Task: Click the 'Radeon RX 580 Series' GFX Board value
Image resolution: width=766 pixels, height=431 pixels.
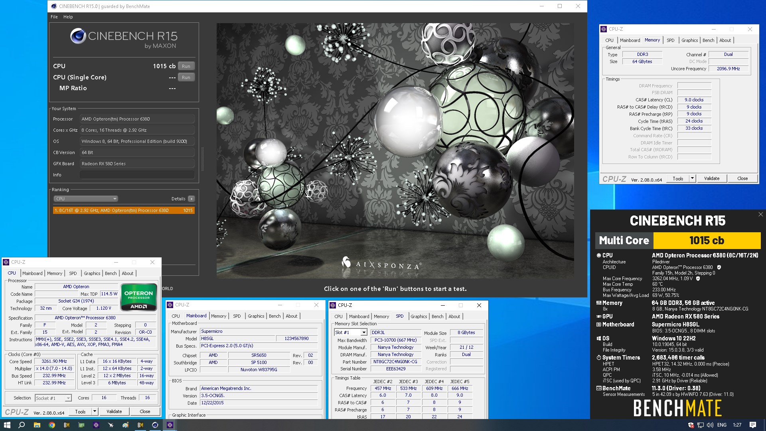Action: 137,164
